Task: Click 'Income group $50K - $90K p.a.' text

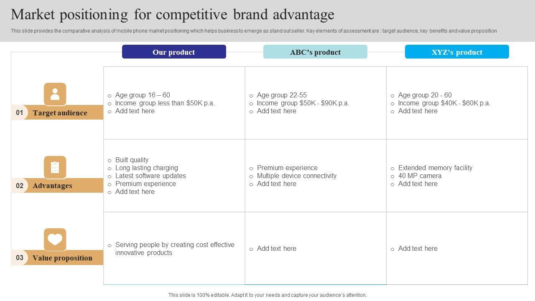Action: 303,103
